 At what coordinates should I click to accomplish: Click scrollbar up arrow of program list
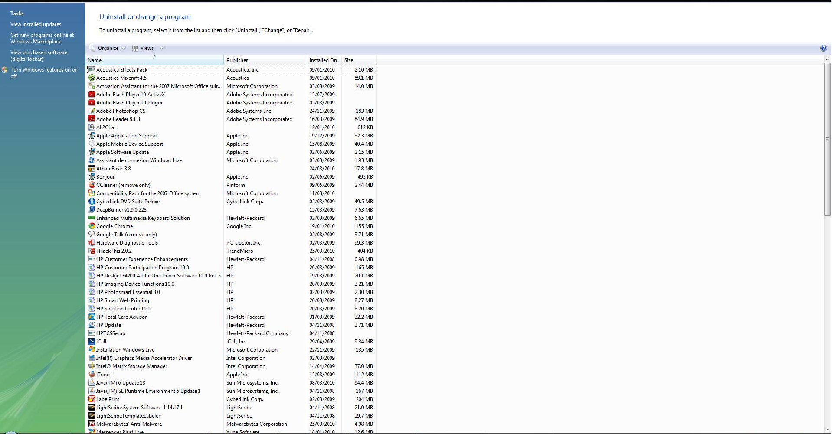(x=827, y=59)
